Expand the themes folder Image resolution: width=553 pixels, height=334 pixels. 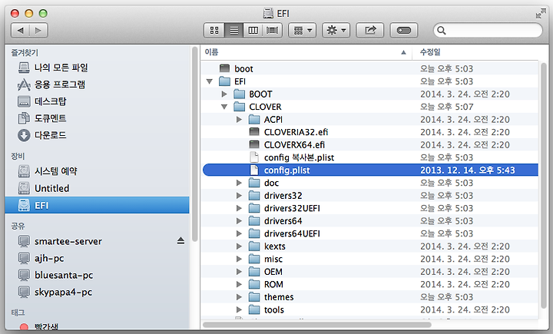(x=239, y=297)
